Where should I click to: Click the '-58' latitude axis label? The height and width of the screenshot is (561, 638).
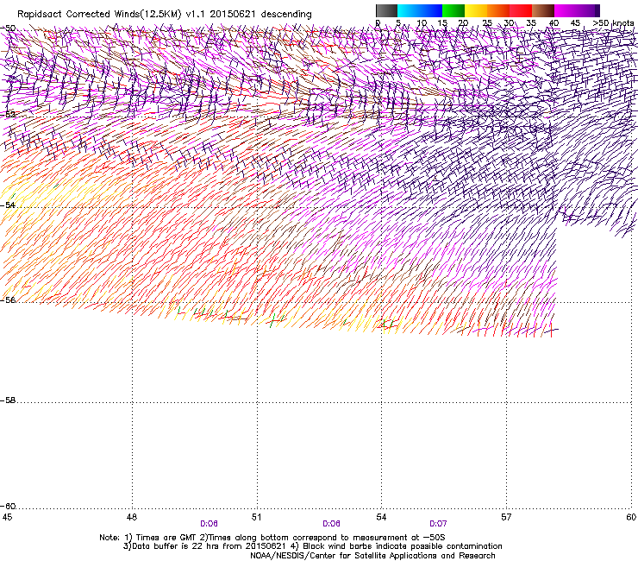(x=8, y=400)
